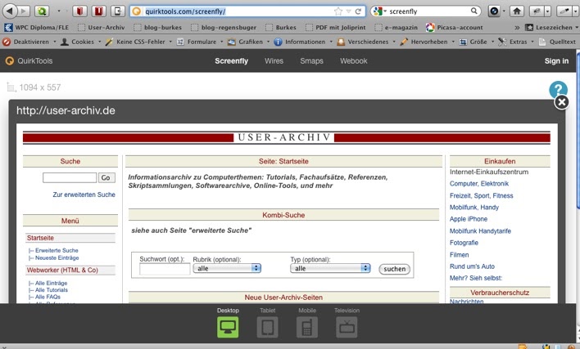Open the Informationen toolbar menu
Image resolution: width=580 pixels, height=349 pixels.
(303, 42)
